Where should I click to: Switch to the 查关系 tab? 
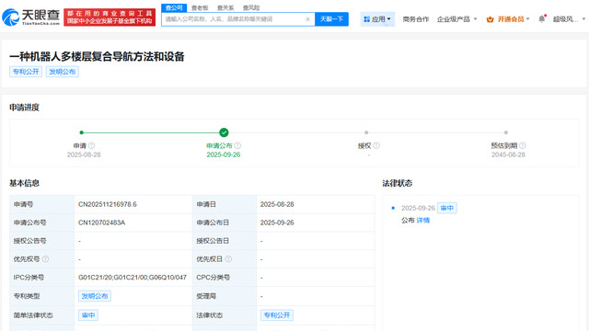click(225, 8)
